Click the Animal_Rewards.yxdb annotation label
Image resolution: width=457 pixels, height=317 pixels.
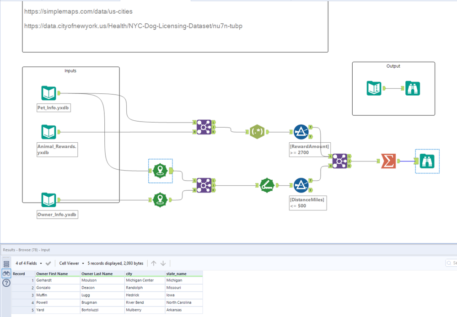coord(57,150)
